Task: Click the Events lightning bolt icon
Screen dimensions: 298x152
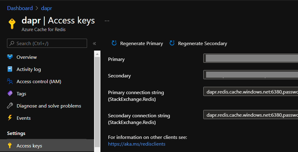Action: tap(10, 118)
